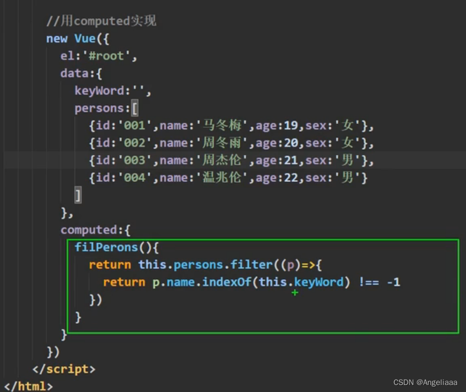Click the age value 22
Image resolution: width=466 pixels, height=392 pixels.
(291, 178)
